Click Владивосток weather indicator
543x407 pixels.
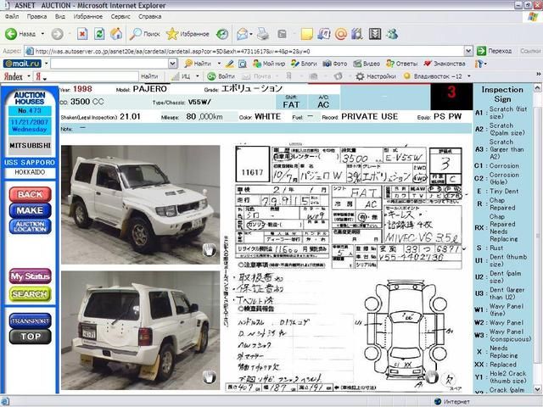[x=433, y=76]
